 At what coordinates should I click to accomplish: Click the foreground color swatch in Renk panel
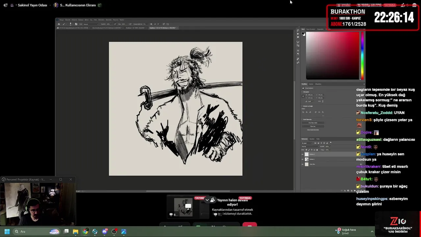[303, 33]
